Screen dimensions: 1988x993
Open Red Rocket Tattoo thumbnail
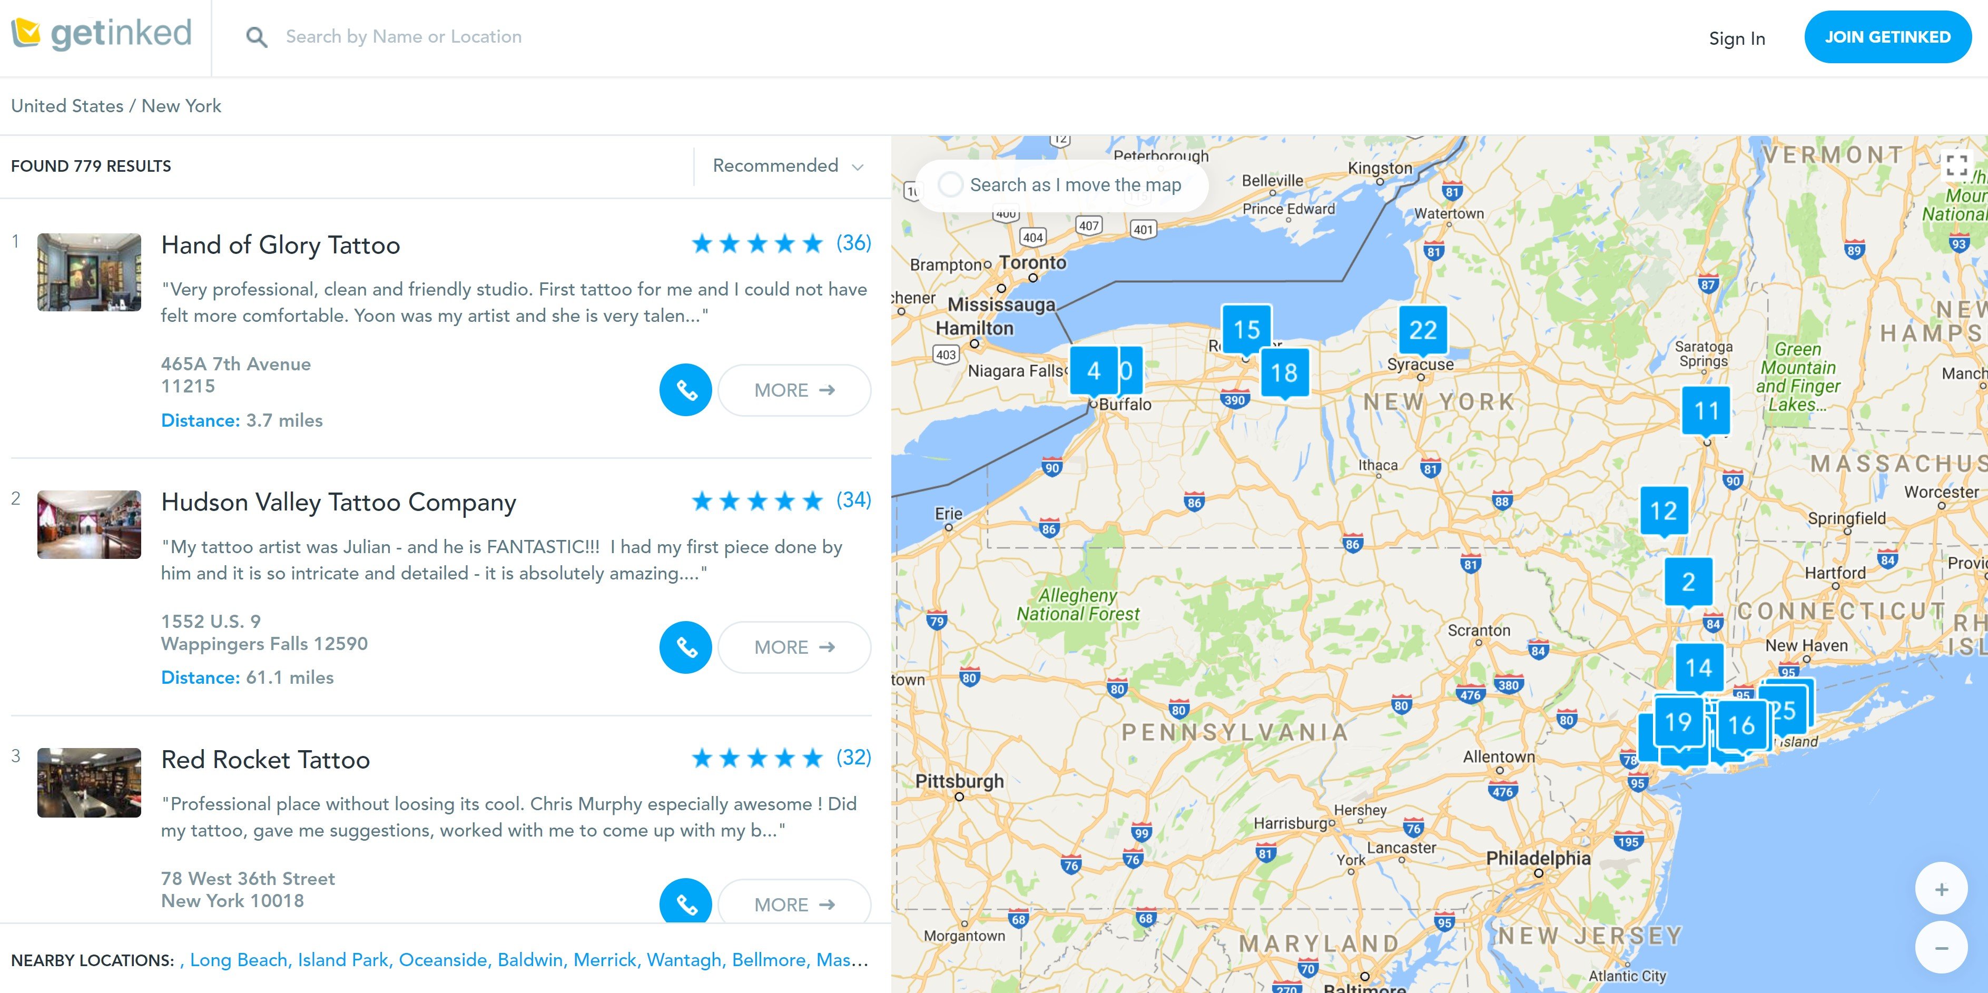pos(88,782)
